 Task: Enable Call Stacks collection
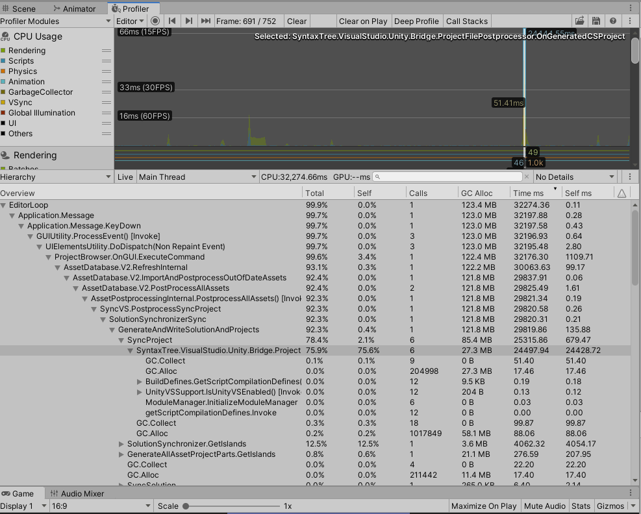[467, 21]
